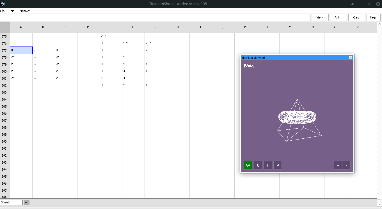Select cell F580 containing 4
382x209 pixels.
(x=133, y=71)
